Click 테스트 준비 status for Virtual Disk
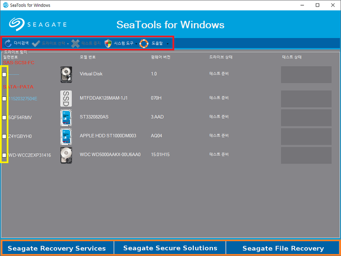Viewport: 341px width, 256px height. coord(219,74)
